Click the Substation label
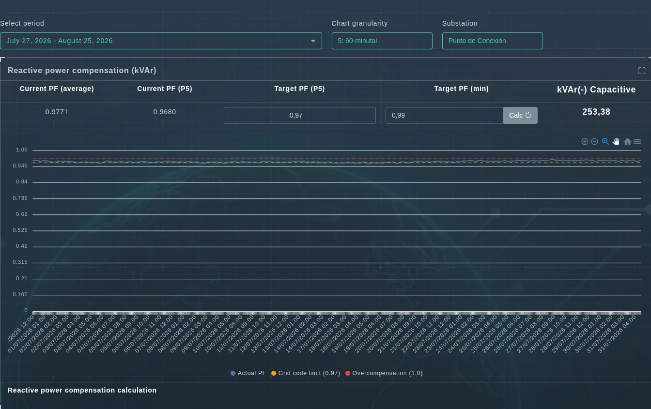 tap(460, 23)
